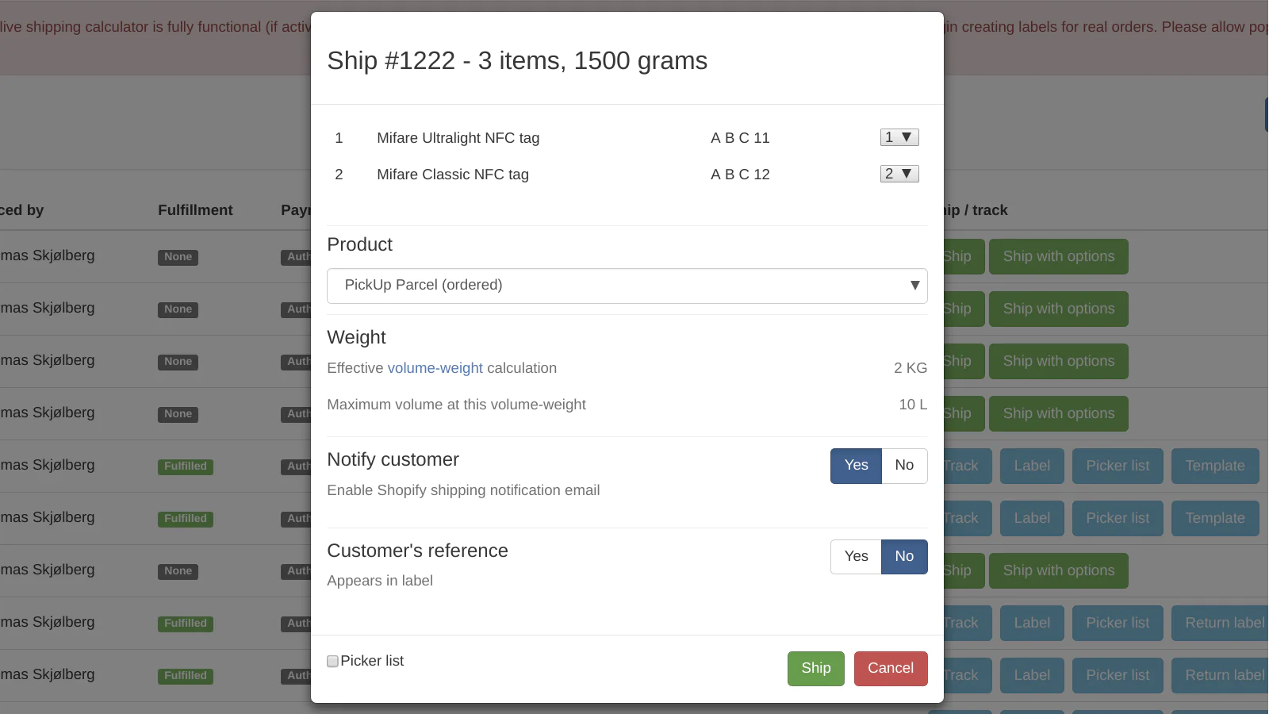Set Notify customer to No
The width and height of the screenshot is (1269, 714).
(x=904, y=466)
